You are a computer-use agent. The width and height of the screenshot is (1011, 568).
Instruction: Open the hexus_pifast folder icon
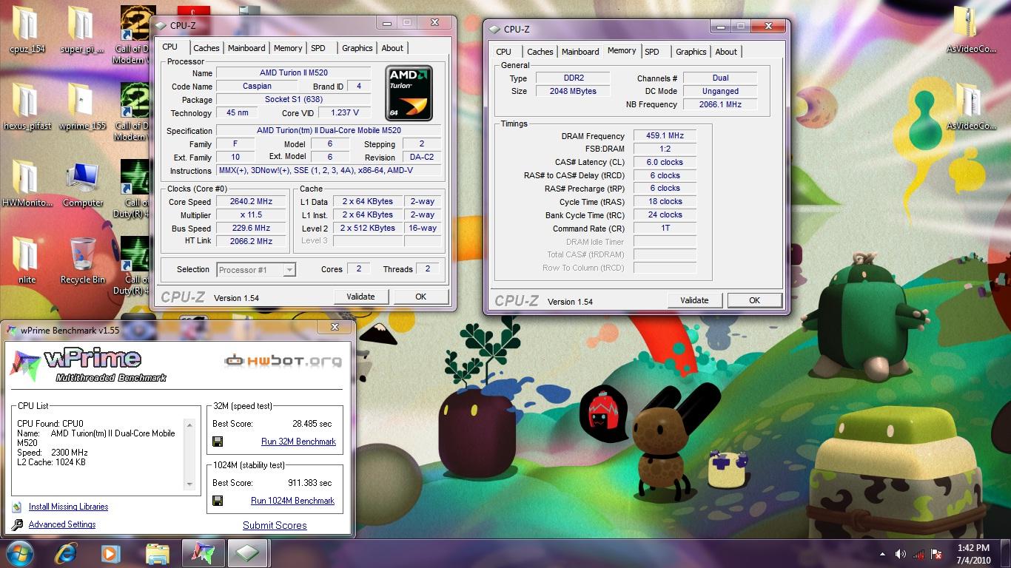click(27, 107)
